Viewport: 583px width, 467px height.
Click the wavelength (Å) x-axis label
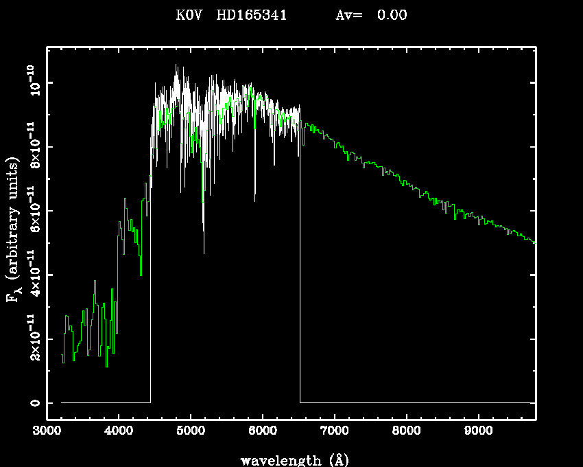point(289,459)
